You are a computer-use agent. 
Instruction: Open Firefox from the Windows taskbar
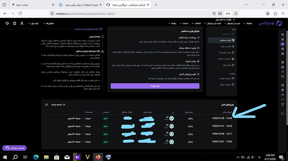(x=98, y=157)
